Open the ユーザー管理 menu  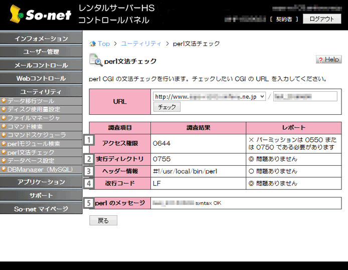tap(41, 52)
